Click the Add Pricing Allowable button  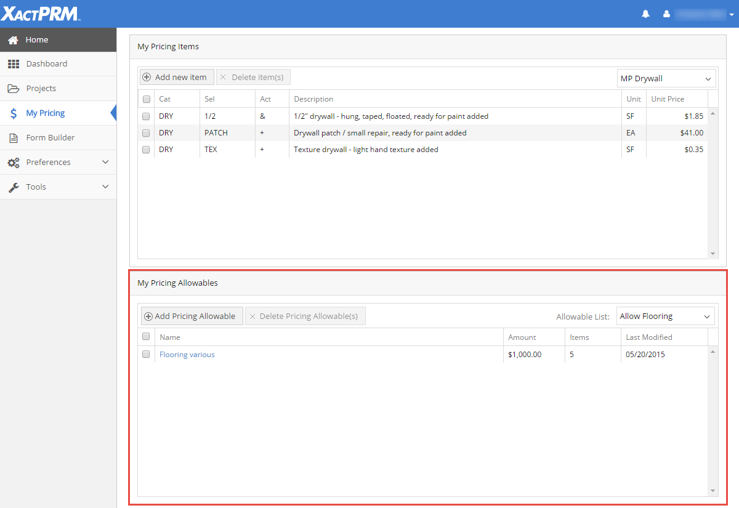(192, 316)
